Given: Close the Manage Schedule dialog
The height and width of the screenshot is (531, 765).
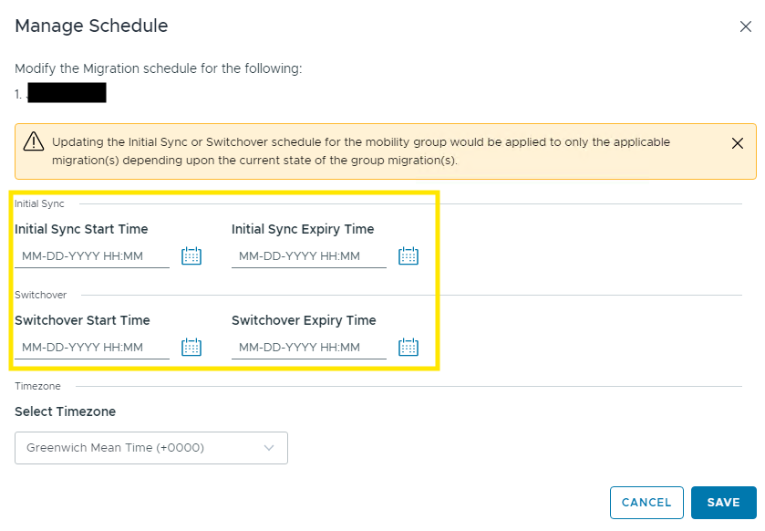Looking at the screenshot, I should (x=745, y=26).
